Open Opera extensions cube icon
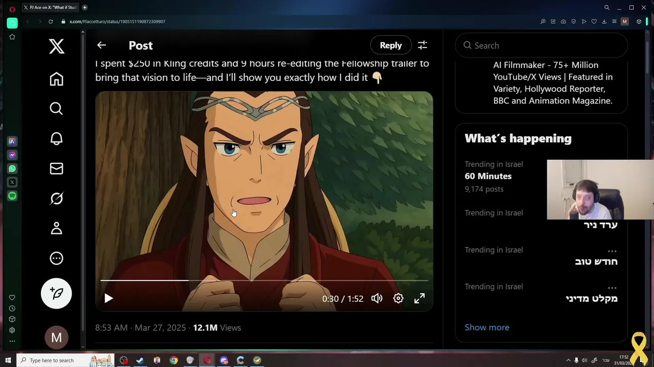This screenshot has width=654, height=367. pos(639,21)
